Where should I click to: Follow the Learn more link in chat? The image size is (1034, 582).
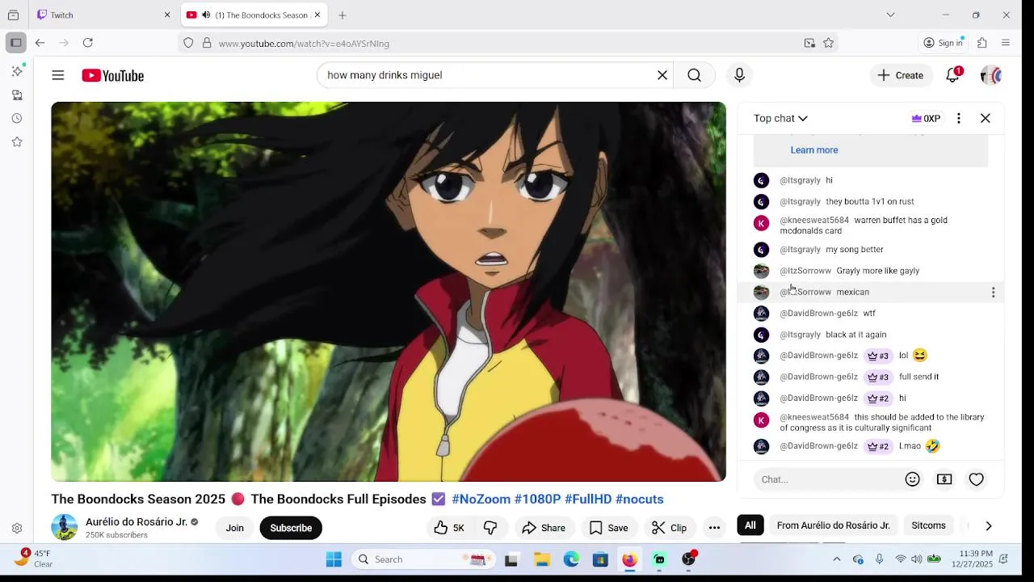coord(814,150)
